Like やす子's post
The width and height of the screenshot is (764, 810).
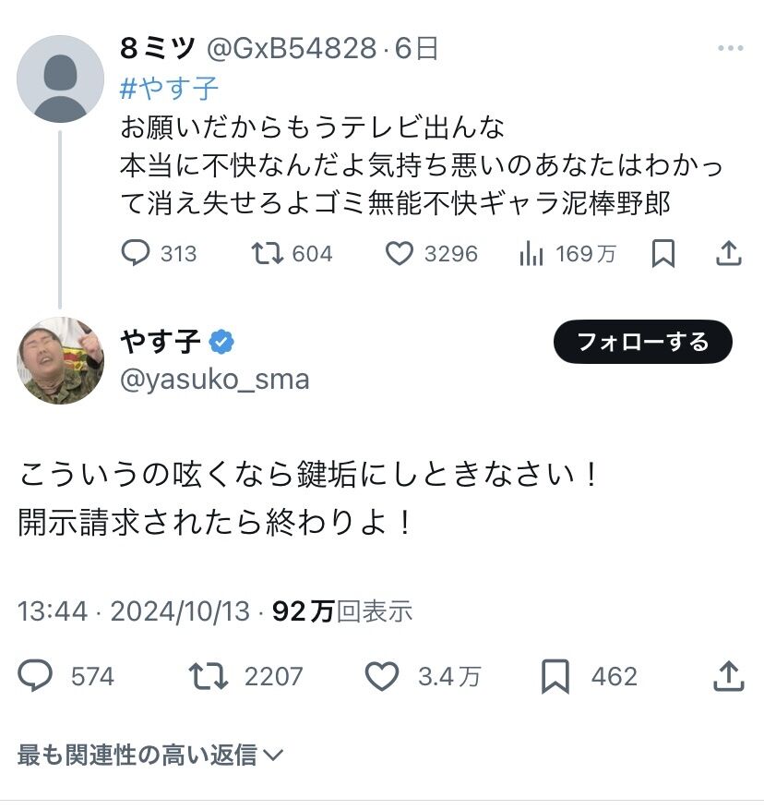pos(381,676)
